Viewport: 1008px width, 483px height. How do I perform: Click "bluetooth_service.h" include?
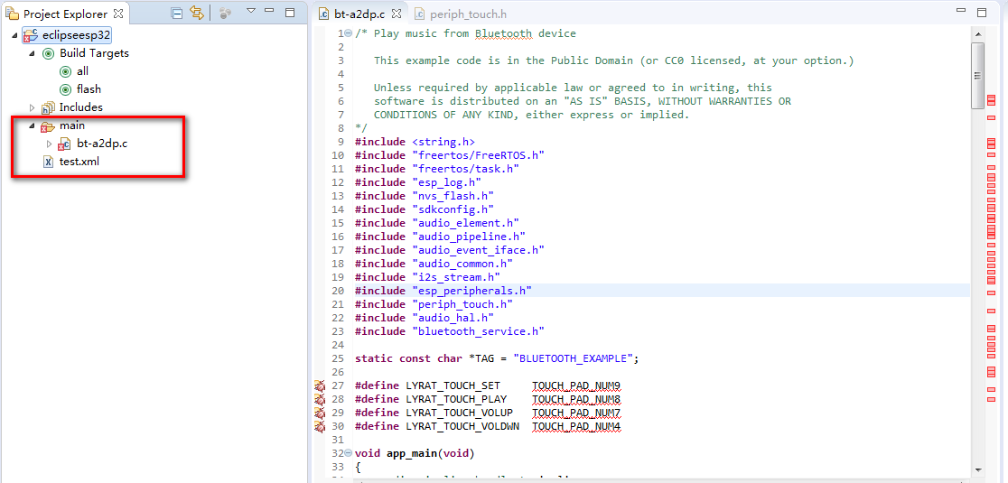tap(479, 330)
